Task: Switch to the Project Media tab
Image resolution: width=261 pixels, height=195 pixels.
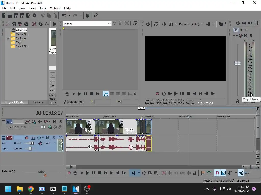Action: 15,102
